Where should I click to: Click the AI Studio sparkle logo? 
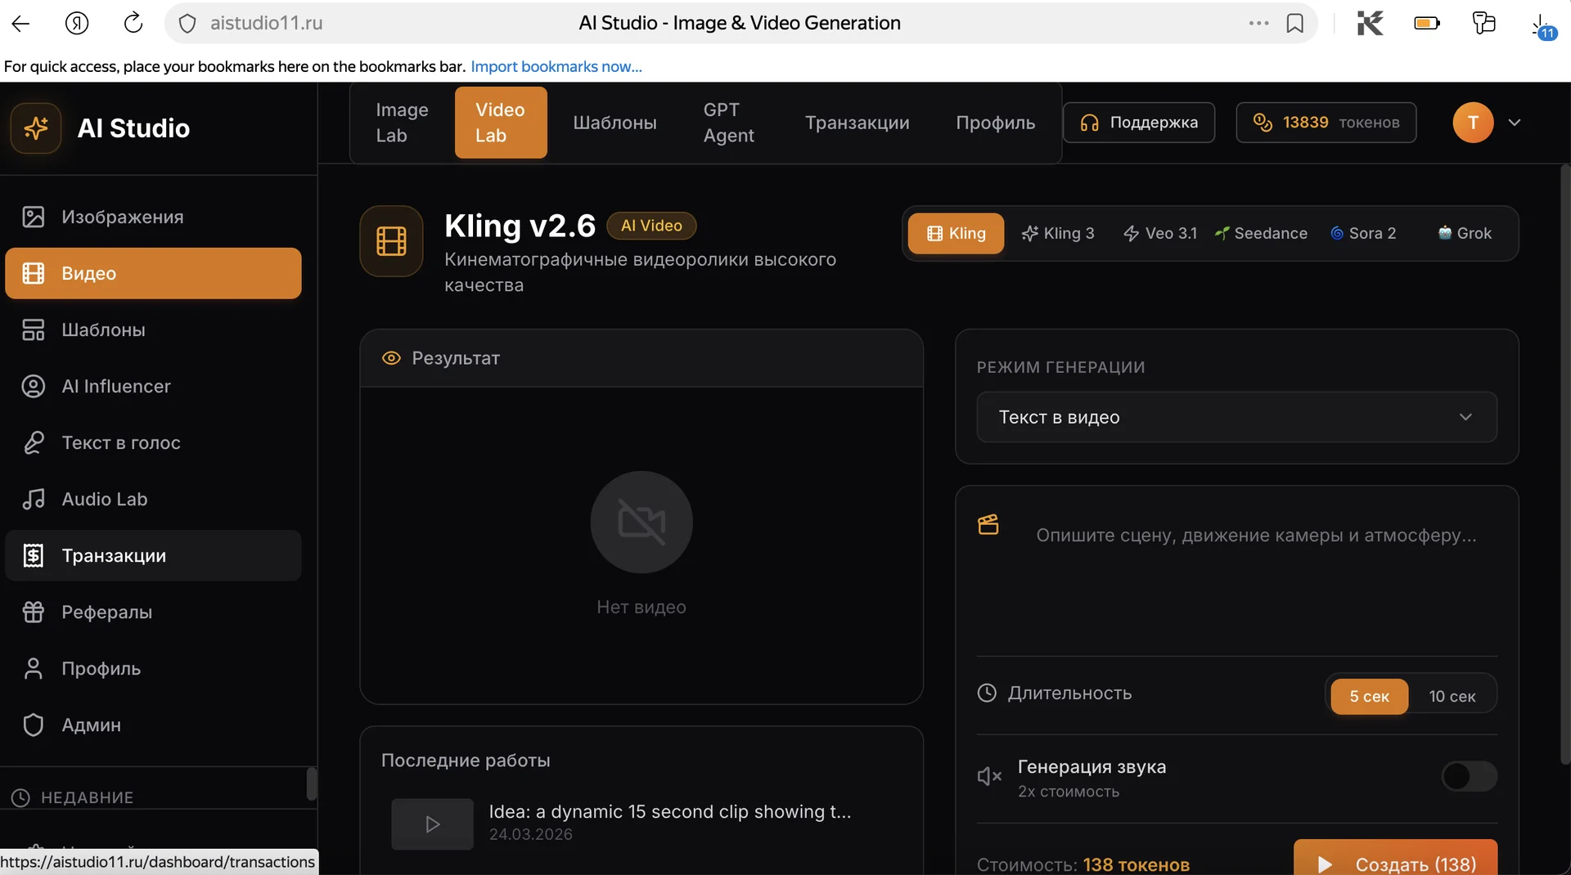36,128
